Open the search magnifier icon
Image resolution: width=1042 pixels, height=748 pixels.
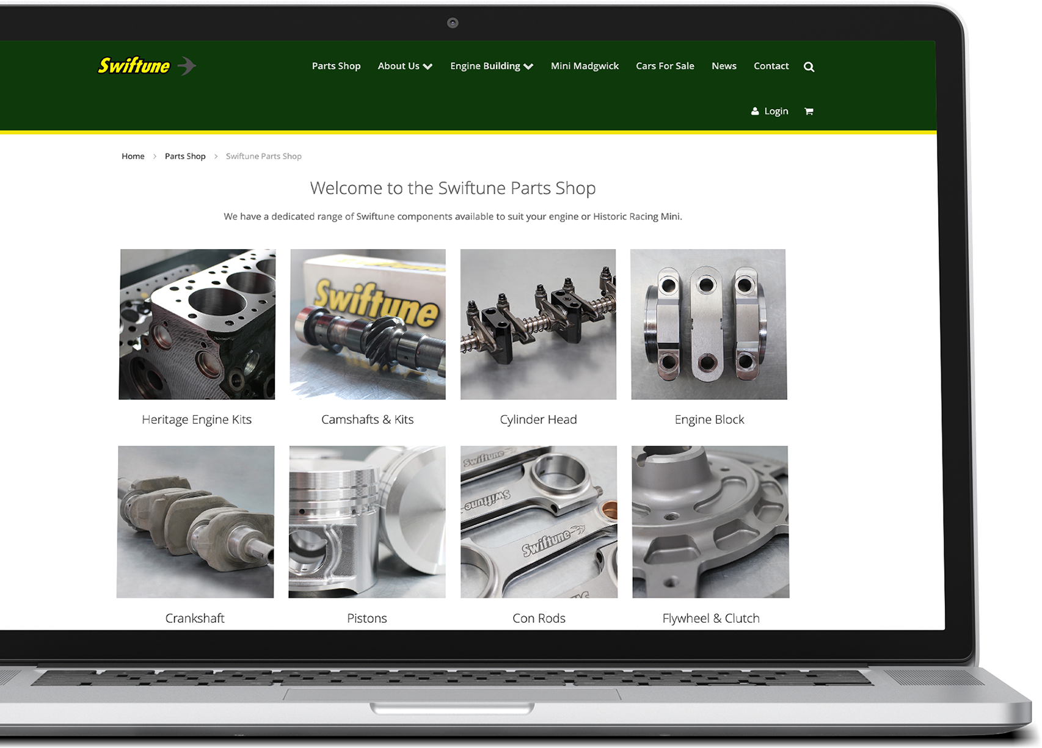pos(809,67)
